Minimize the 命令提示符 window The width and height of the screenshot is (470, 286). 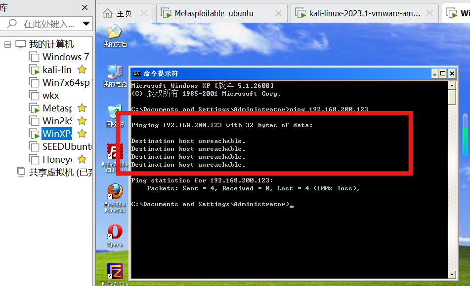435,73
